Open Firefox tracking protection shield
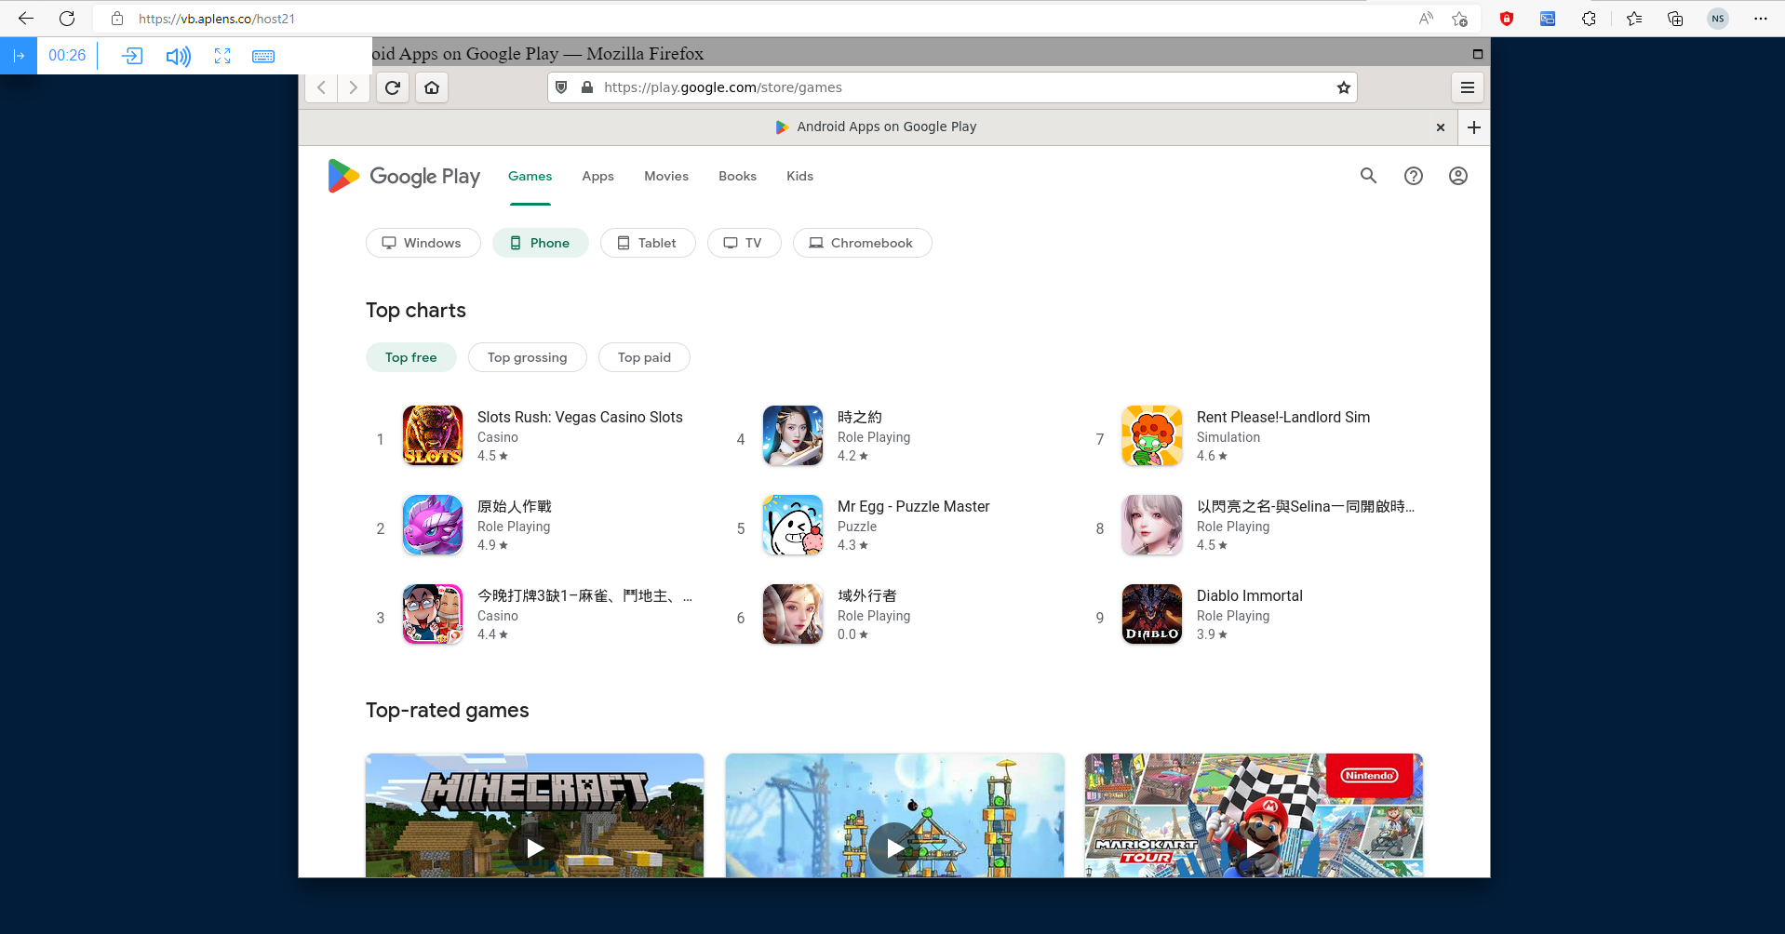This screenshot has height=934, width=1785. [561, 87]
